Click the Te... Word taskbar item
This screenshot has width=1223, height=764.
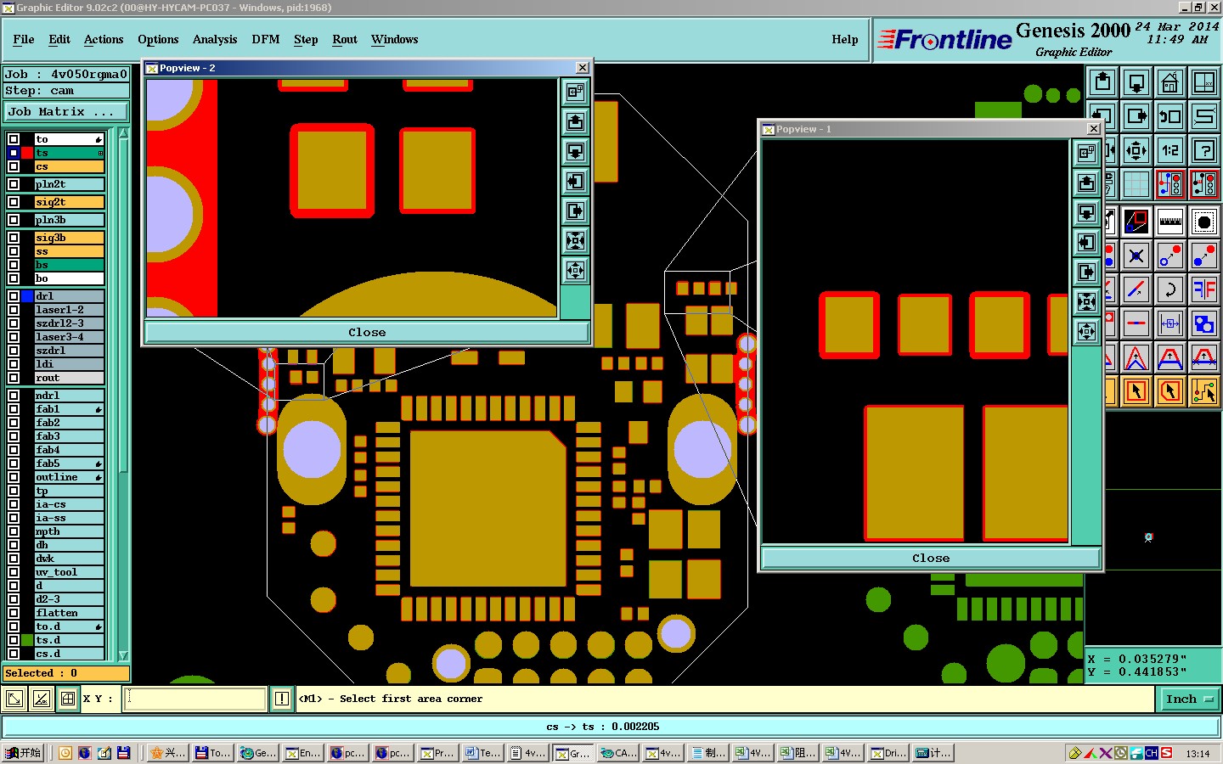(x=483, y=753)
